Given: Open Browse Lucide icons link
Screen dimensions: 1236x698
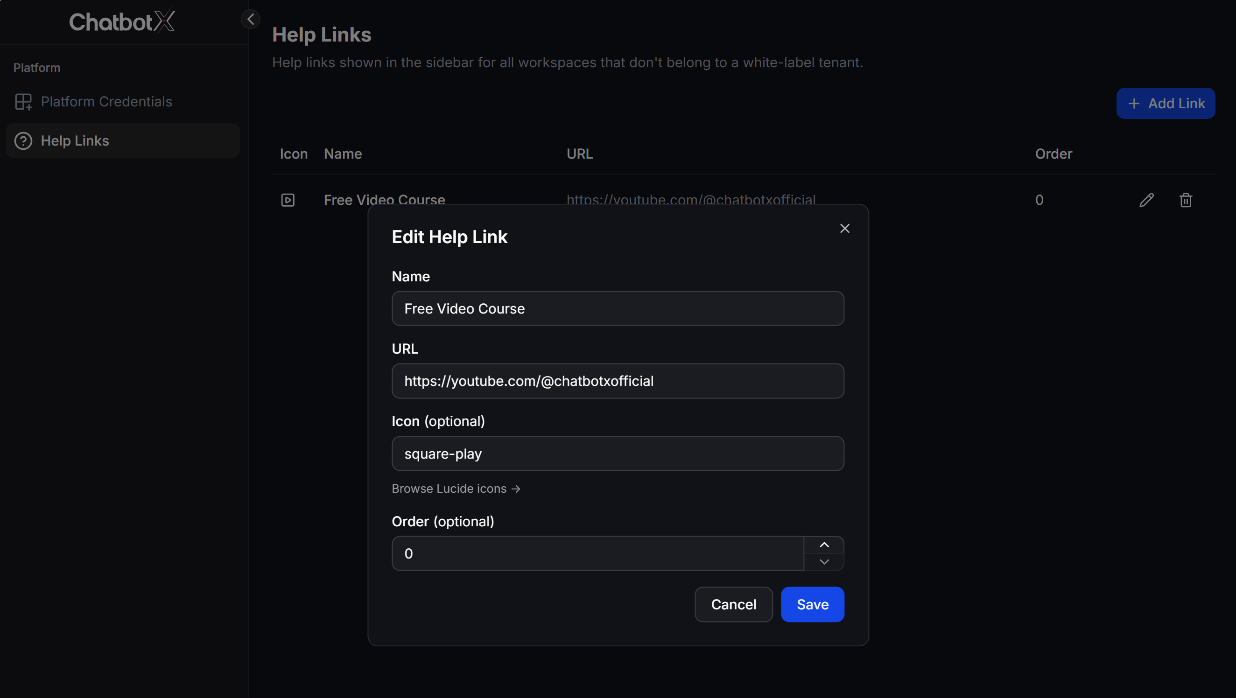Looking at the screenshot, I should (x=456, y=489).
